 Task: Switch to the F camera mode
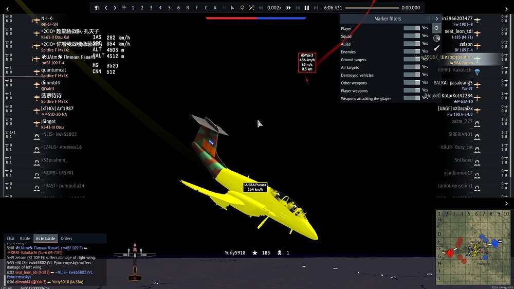click(x=197, y=8)
